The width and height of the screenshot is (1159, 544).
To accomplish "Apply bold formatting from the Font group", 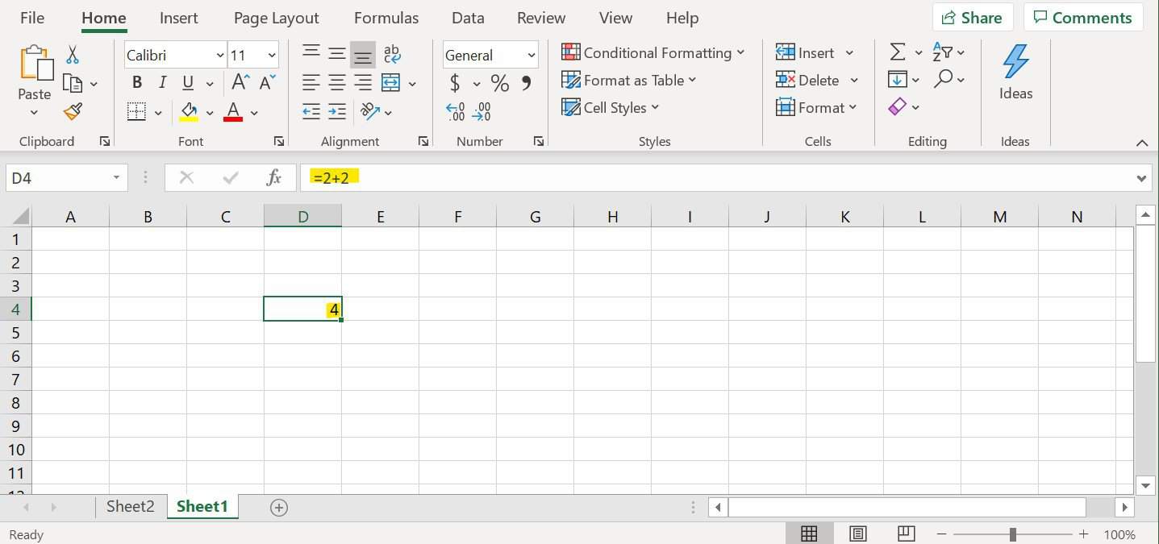I will pos(135,82).
